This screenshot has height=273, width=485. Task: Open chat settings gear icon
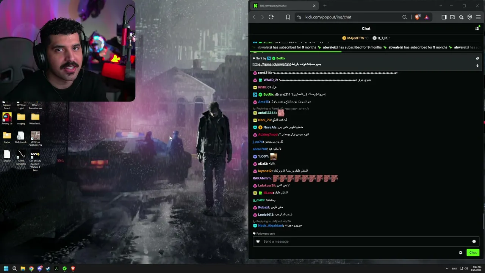(461, 253)
